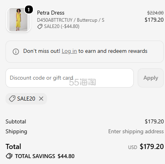Screen dimensions: 165x164
Task: Click the SALE20 applied code chip label
Action: coord(26,99)
